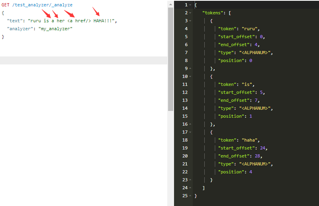Click the "position": 0 line
The width and height of the screenshot is (319, 206).
(235, 60)
